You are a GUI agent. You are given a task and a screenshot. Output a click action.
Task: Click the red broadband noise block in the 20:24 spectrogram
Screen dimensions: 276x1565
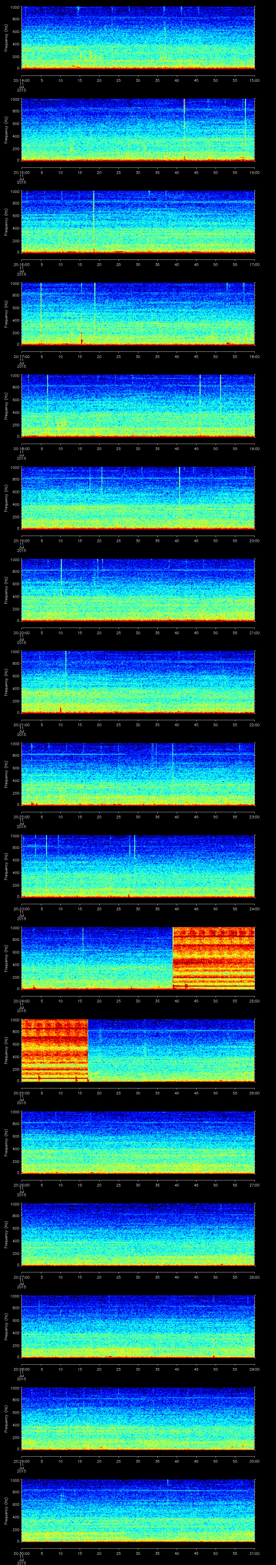click(213, 958)
